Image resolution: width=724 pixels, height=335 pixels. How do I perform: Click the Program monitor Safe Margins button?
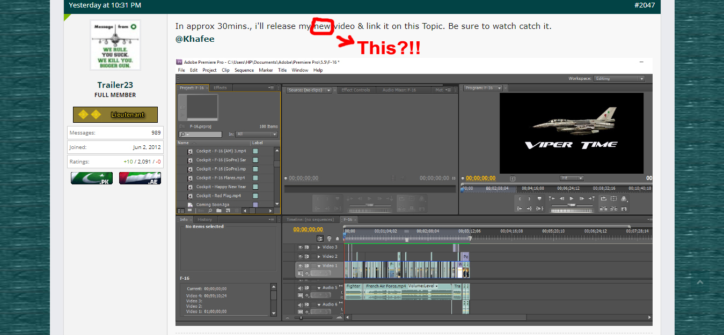pos(614,198)
